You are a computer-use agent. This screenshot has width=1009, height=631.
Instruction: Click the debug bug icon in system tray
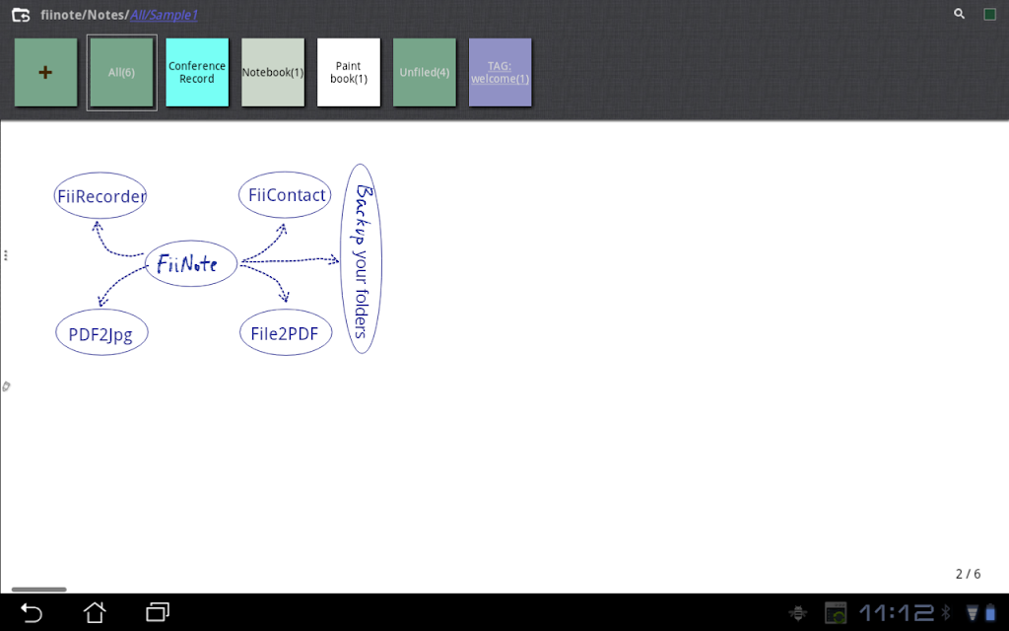(x=798, y=612)
